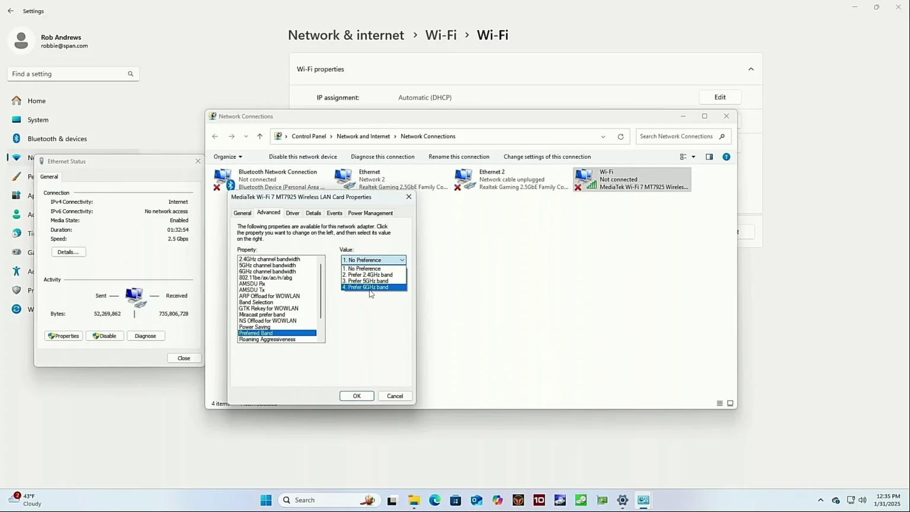
Task: Select the Wi-Fi adapter icon
Action: click(585, 179)
